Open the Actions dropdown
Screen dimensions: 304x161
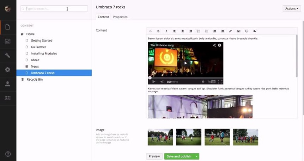click(292, 8)
